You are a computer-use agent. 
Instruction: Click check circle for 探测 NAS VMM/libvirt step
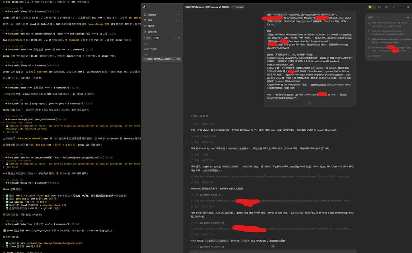[369, 23]
